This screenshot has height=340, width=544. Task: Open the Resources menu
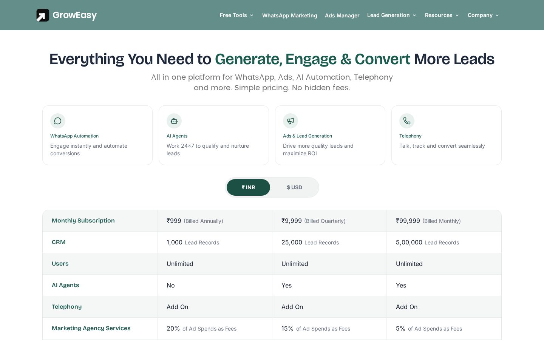pyautogui.click(x=439, y=15)
